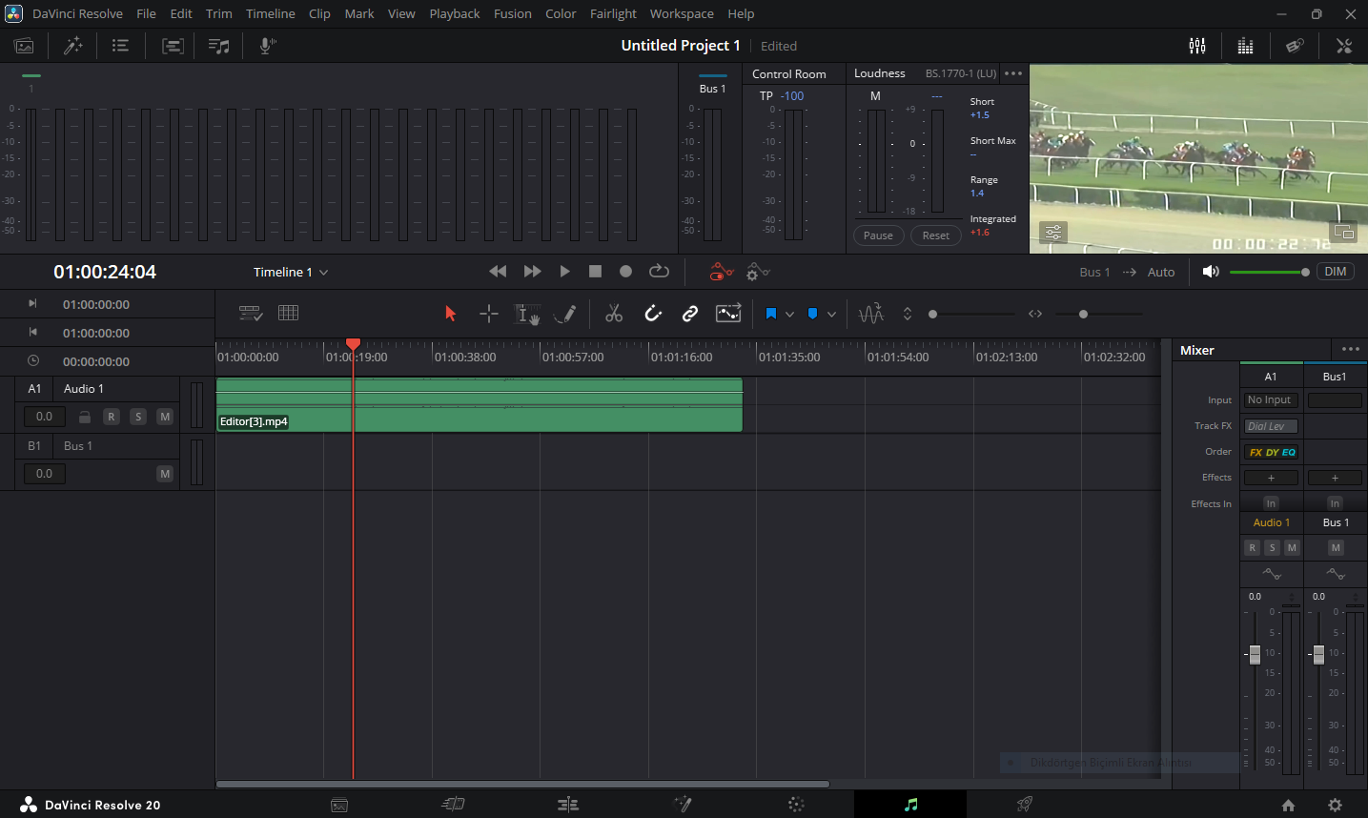Screen dimensions: 1368x818
Task: Toggle the DIM monitor button
Action: [1336, 272]
